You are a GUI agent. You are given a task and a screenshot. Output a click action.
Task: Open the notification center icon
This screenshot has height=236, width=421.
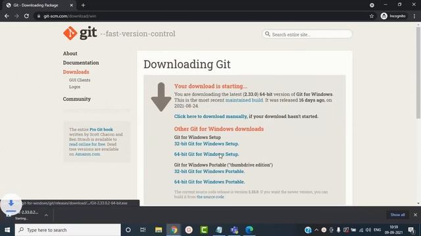pos(411,230)
